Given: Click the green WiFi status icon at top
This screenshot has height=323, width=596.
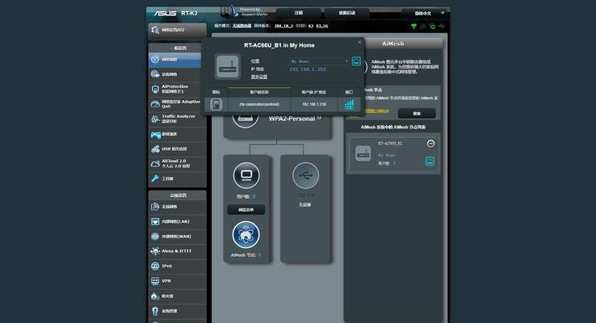Looking at the screenshot, I should click(x=414, y=26).
